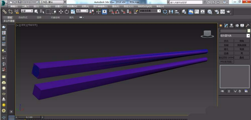
Task: Switch to the 自由形式 ribbon tab
Action: point(23,17)
